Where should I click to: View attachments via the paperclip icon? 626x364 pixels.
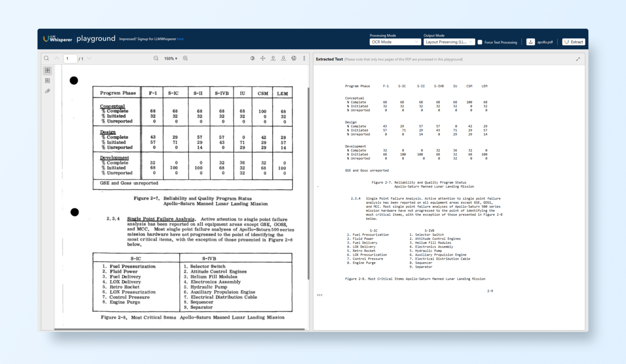point(47,91)
